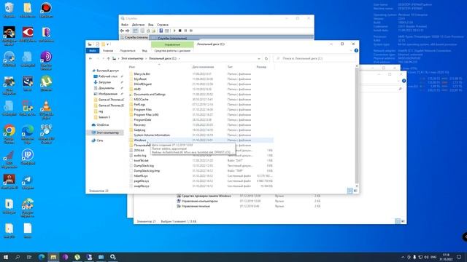The width and height of the screenshot is (467, 262).
Task: Open the Windows Start menu
Action: click(6, 257)
